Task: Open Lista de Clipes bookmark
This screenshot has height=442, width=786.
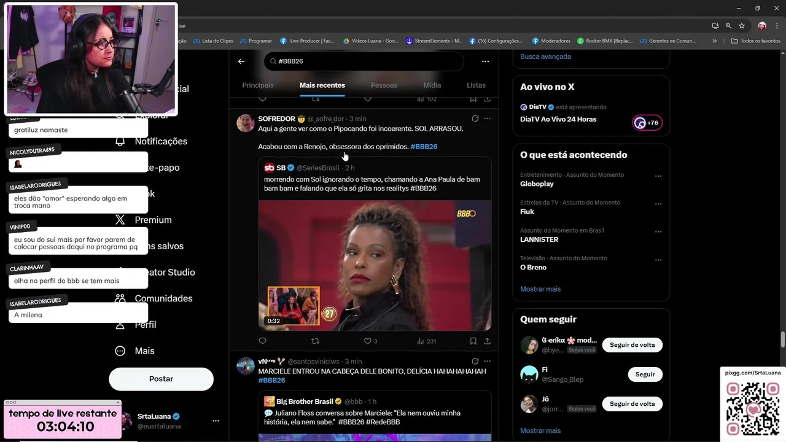Action: 212,41
